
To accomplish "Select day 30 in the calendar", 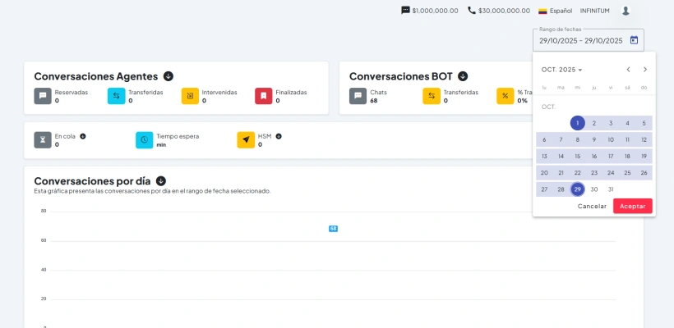I will click(x=594, y=189).
